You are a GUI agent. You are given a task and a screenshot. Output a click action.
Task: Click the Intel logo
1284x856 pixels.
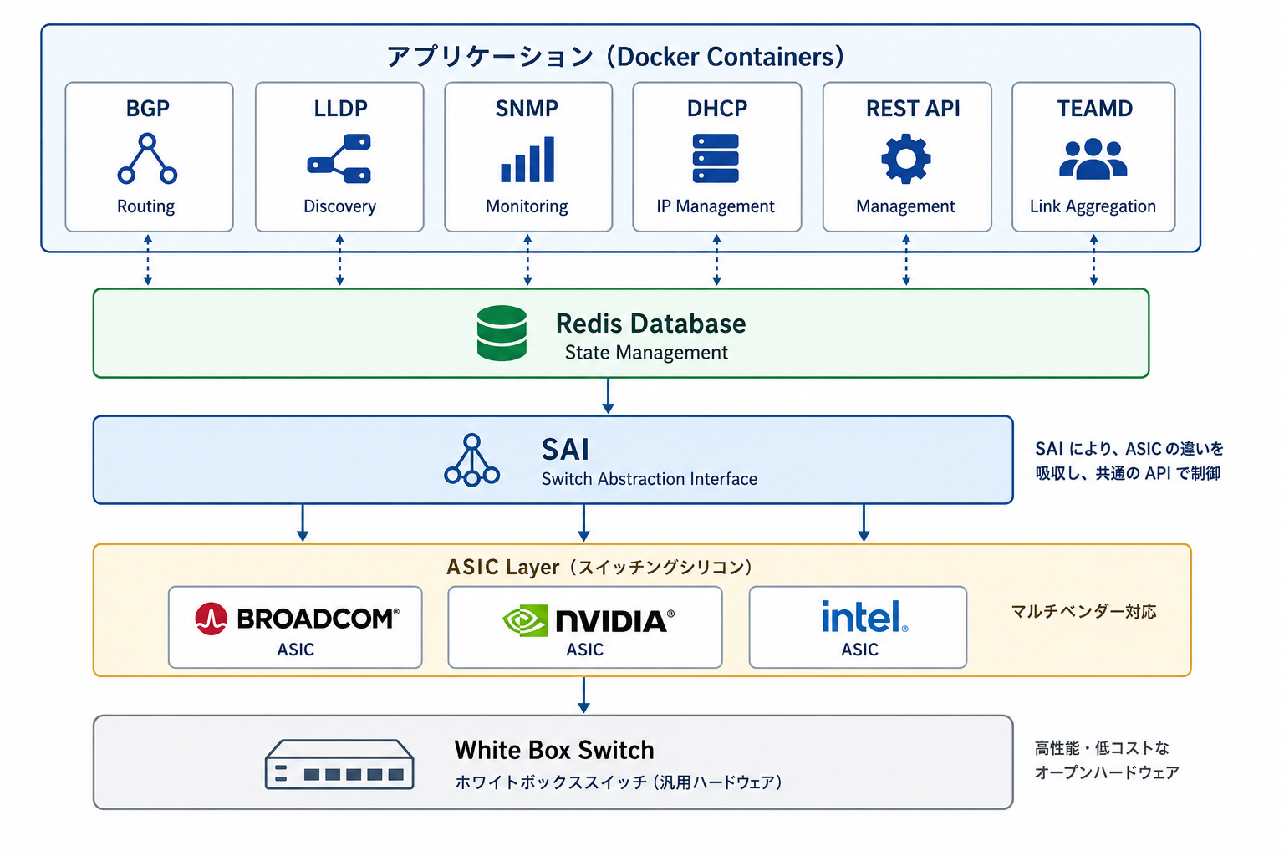[x=864, y=618]
